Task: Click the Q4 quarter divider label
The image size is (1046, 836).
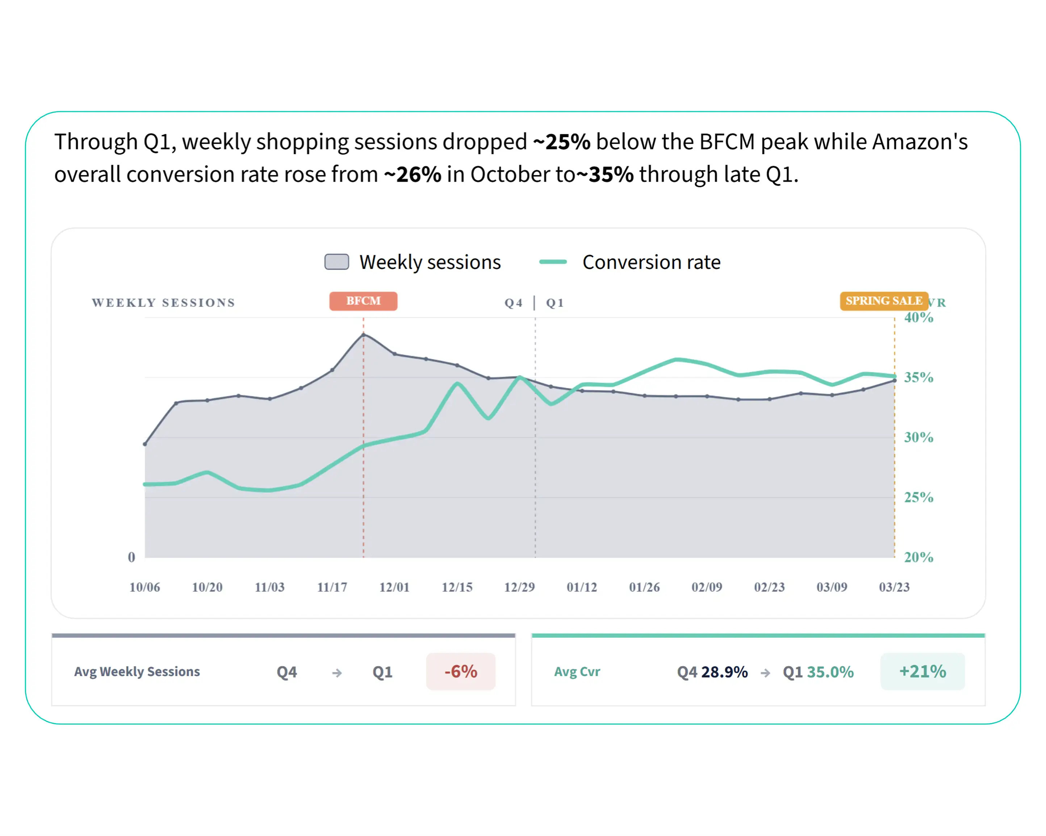Action: (x=513, y=303)
